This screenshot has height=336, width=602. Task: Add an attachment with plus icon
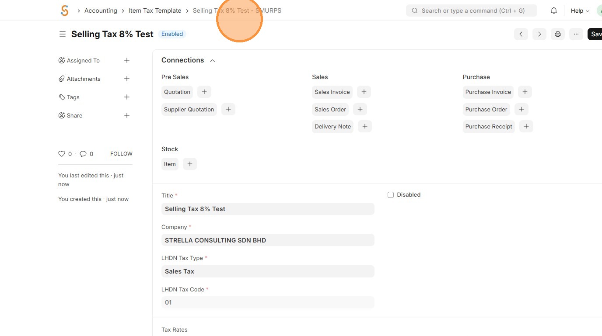(x=127, y=79)
